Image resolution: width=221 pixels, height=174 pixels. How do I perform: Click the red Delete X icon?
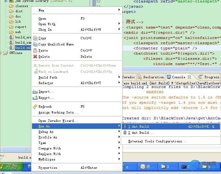click(35, 56)
